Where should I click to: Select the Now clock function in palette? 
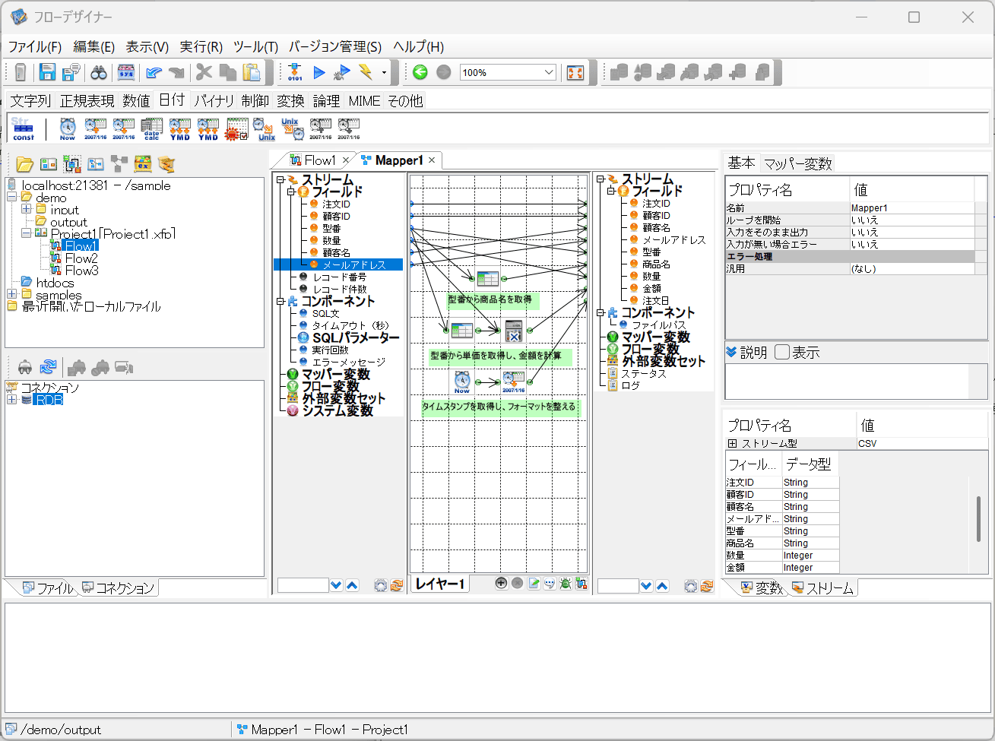[68, 128]
